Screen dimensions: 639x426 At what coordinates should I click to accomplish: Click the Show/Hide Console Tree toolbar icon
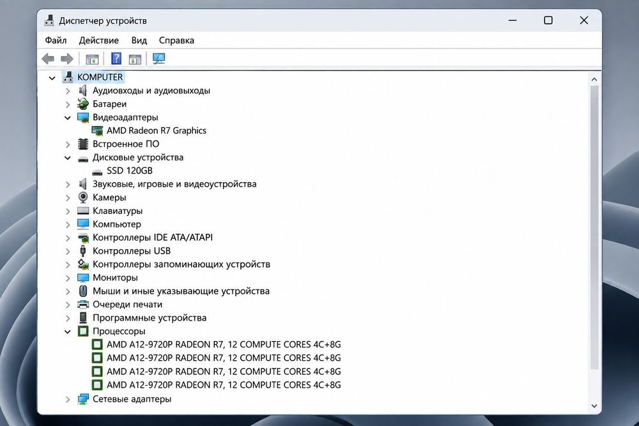tap(92, 59)
